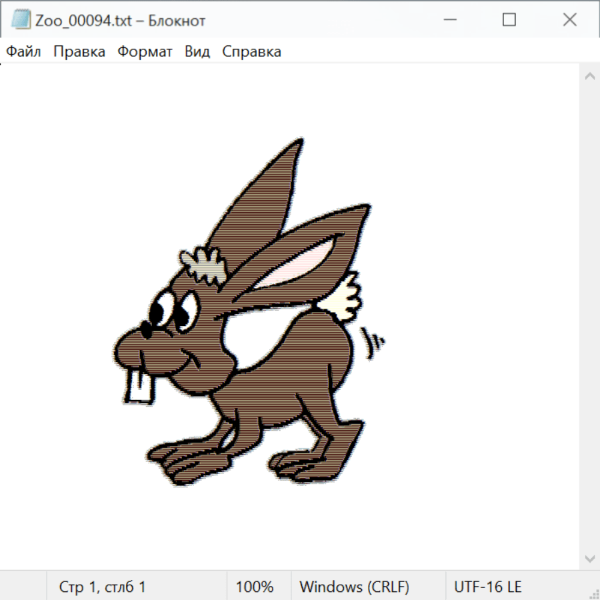Open the Справка menu
Screen dimensions: 600x600
pos(251,52)
